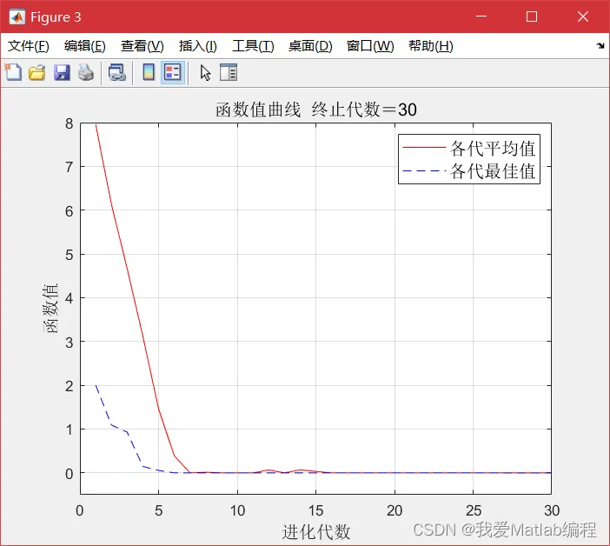Save the figure with the floppy disk icon
This screenshot has width=610, height=546.
62,73
